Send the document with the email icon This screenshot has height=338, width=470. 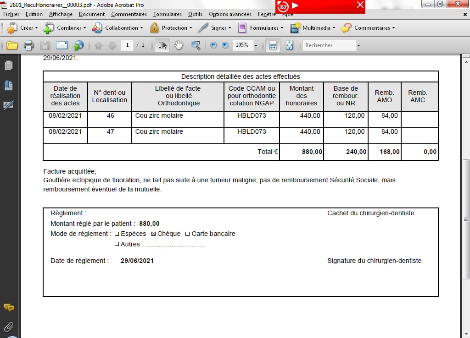pos(62,45)
